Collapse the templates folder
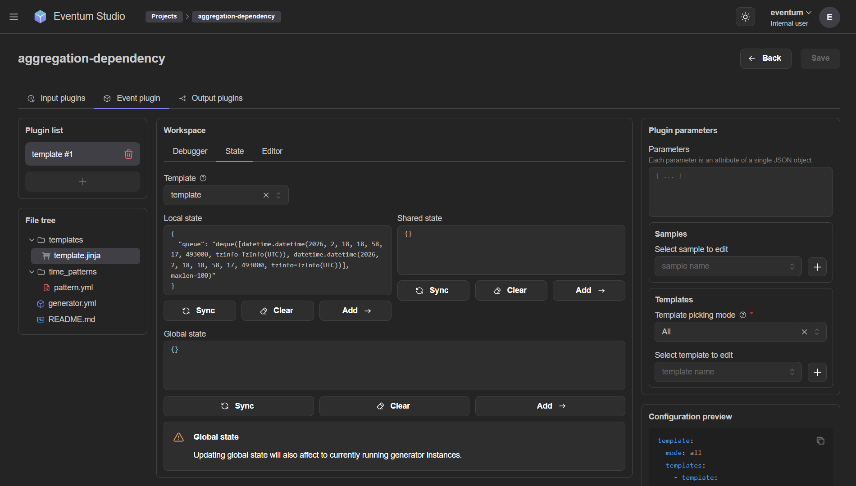 32,240
